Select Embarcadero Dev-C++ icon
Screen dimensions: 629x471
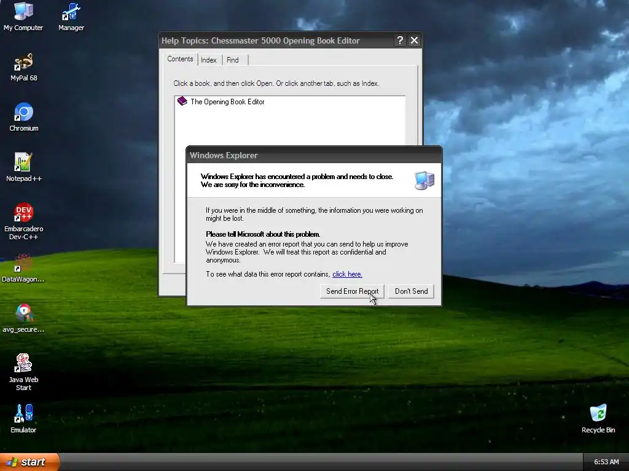(24, 221)
